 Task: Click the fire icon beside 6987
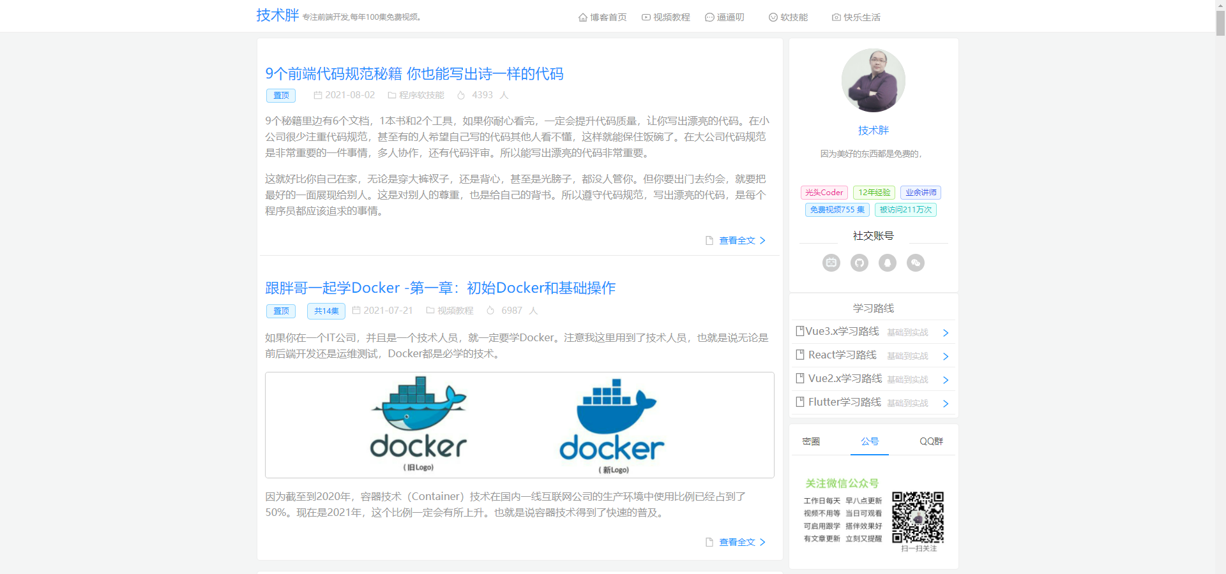click(x=490, y=311)
